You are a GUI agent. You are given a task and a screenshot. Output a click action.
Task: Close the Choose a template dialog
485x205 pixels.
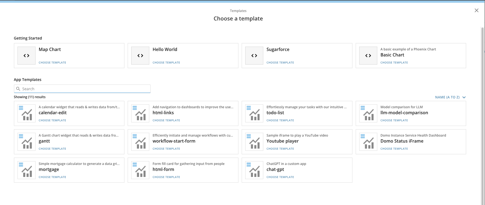tap(477, 10)
